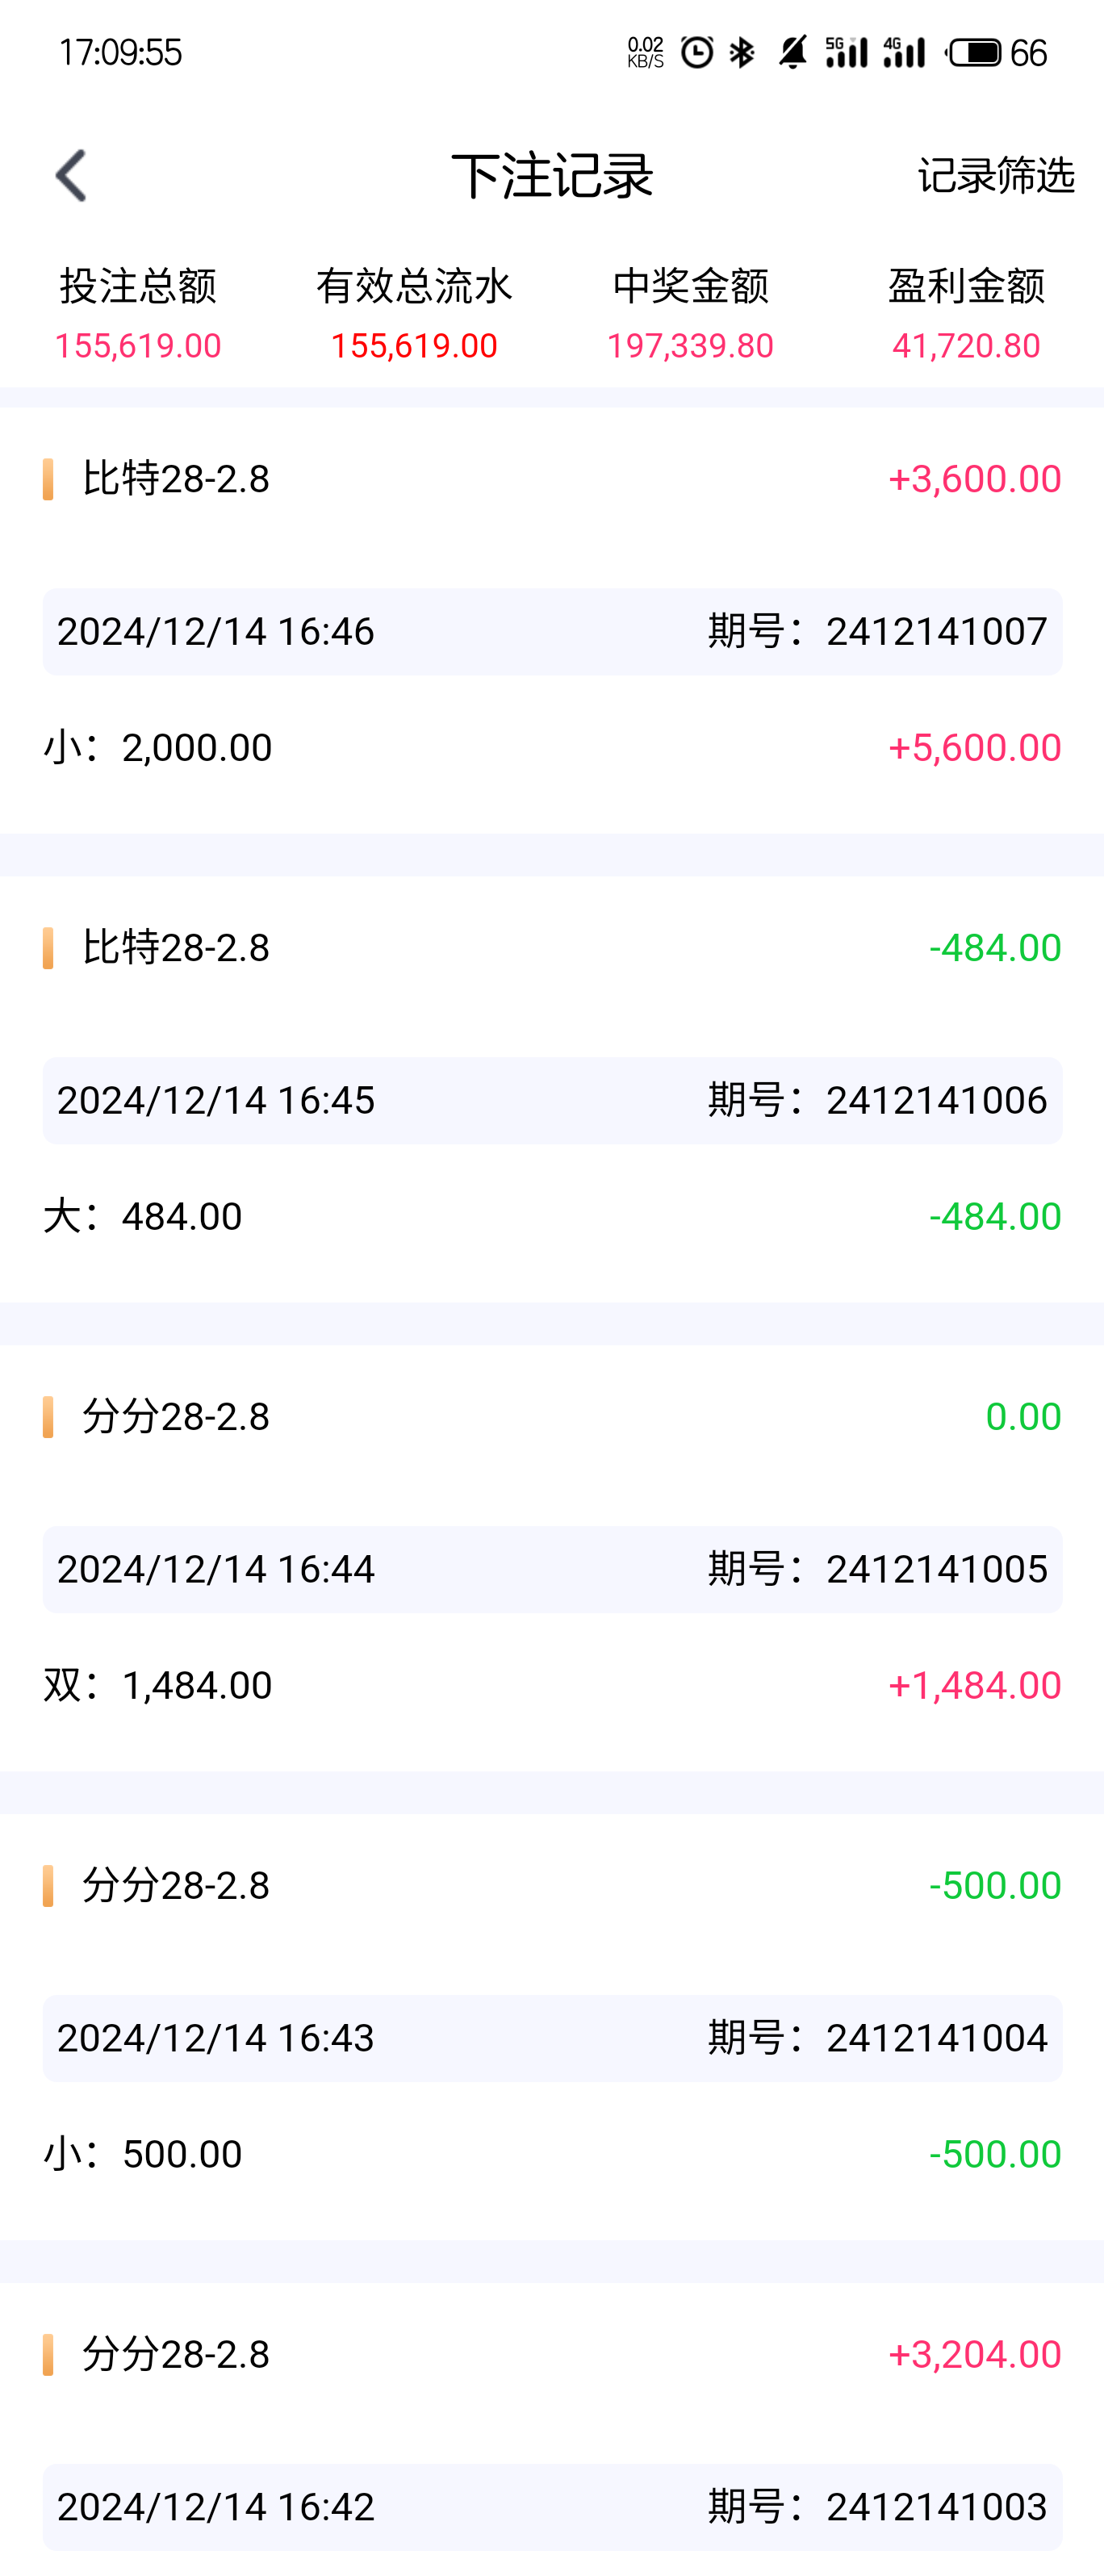Tap the alarm clock status icon
1104x2576 pixels.
697,52
